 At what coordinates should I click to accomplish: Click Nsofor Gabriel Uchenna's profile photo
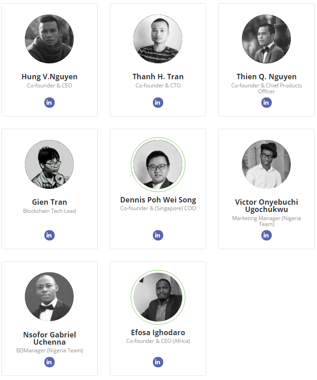coord(49,297)
